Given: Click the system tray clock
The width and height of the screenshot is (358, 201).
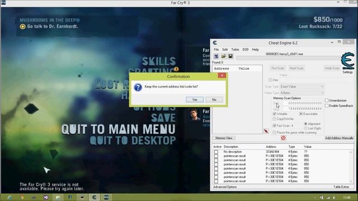Looking at the screenshot, I should [x=347, y=198].
